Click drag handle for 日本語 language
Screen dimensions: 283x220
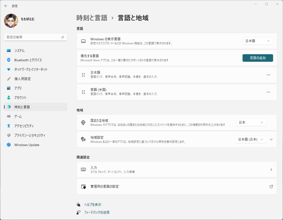[83, 75]
